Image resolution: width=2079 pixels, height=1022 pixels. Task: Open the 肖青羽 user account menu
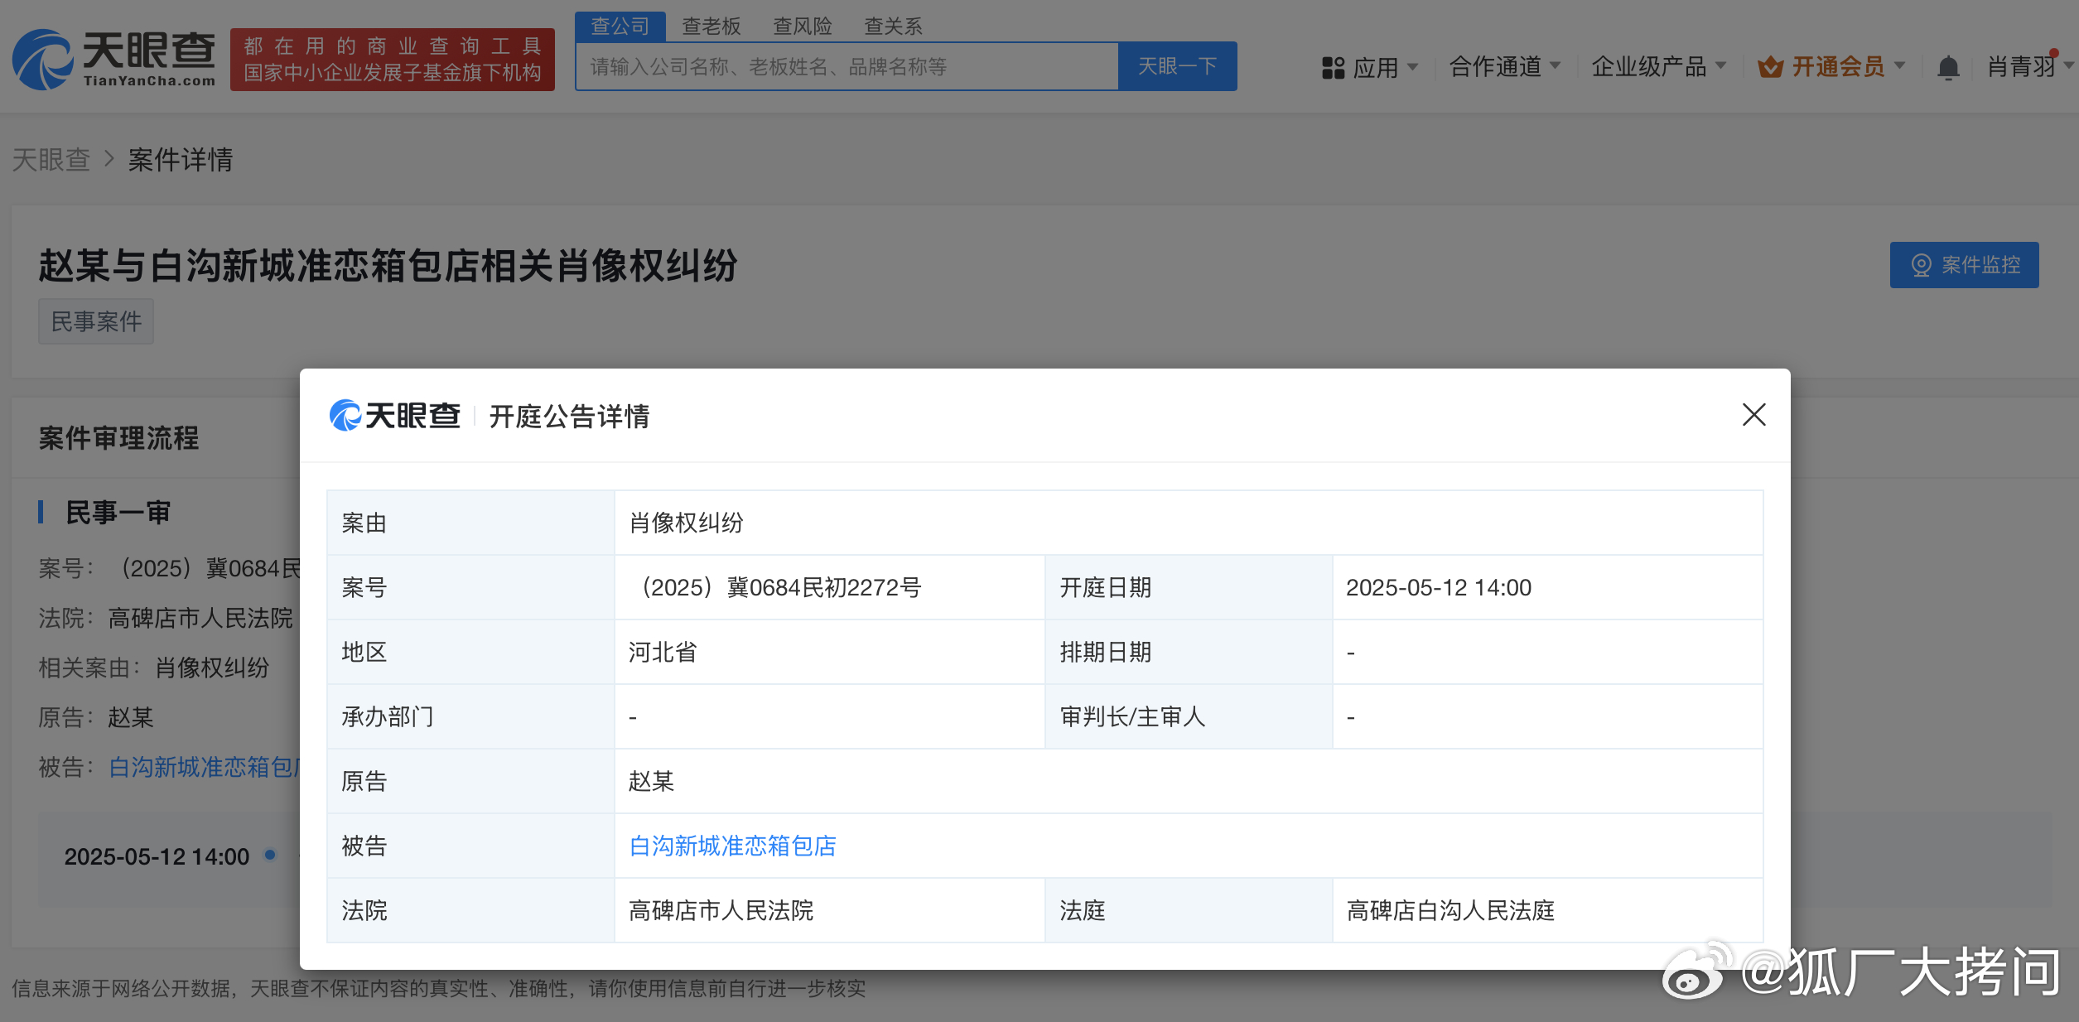coord(2028,66)
